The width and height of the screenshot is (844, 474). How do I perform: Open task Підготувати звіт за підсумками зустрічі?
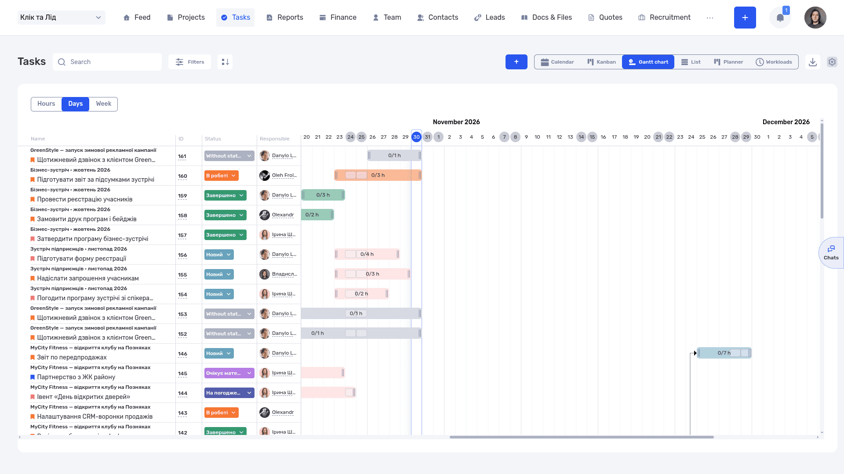[95, 180]
